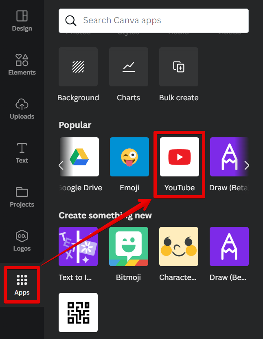This screenshot has width=263, height=339.
Task: Click the Search Canva apps field
Action: click(x=153, y=21)
